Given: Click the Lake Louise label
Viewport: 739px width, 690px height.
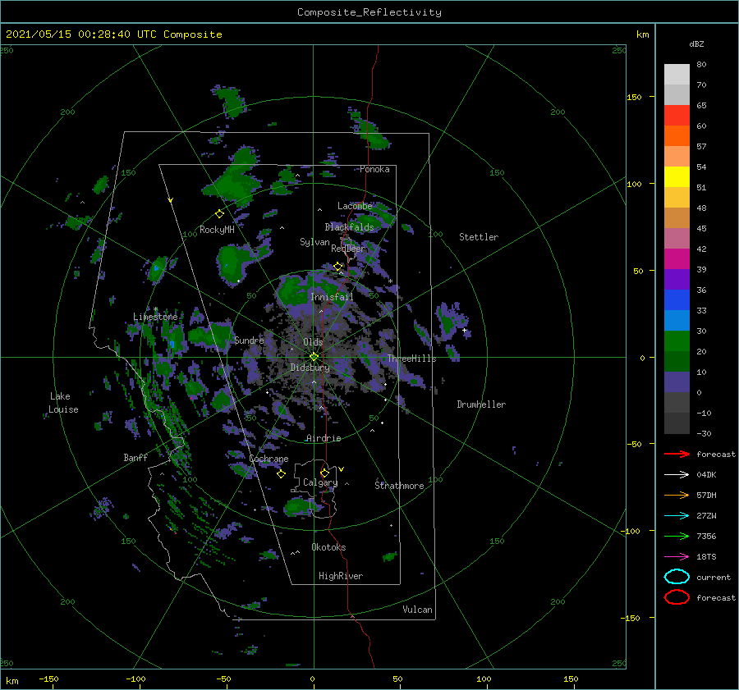Looking at the screenshot, I should pyautogui.click(x=63, y=403).
